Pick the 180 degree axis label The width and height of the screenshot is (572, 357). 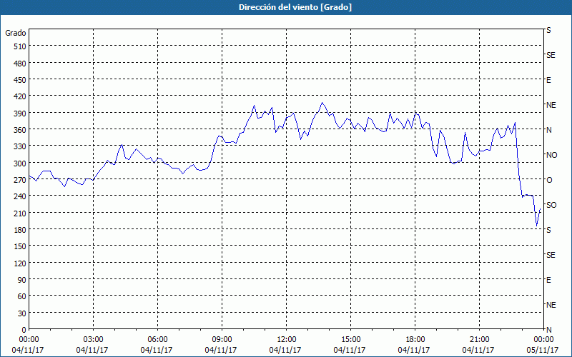21,230
